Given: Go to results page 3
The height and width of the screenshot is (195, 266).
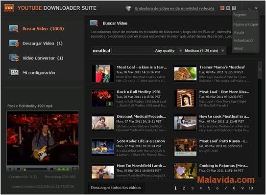Looking at the screenshot, I should click(x=193, y=188).
